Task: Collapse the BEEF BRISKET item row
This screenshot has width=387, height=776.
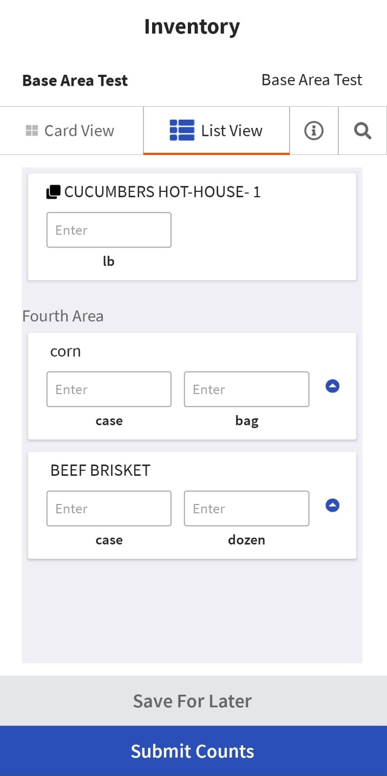Action: tap(332, 505)
